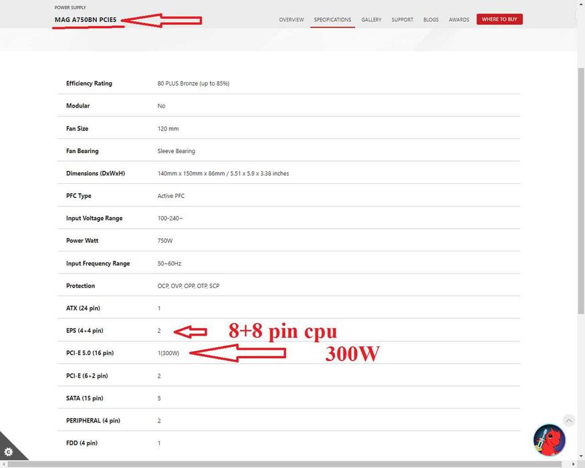585x468 pixels.
Task: Click the horizontal scrollbar right arrow
Action: click(x=574, y=464)
